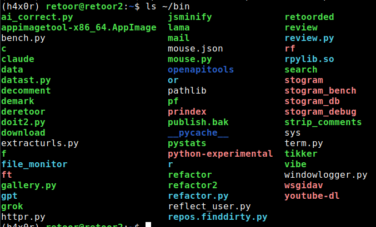Click the openapitools directory name
376x227 pixels.
pos(200,70)
